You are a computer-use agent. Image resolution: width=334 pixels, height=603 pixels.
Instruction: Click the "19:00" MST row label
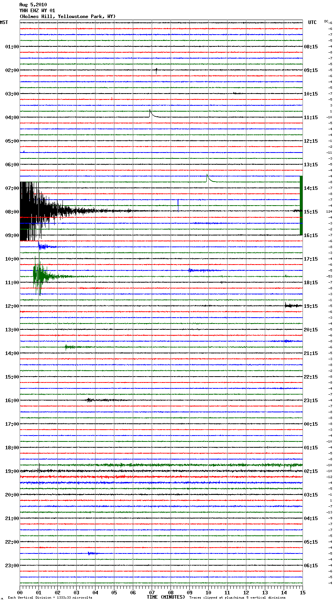pyautogui.click(x=12, y=471)
